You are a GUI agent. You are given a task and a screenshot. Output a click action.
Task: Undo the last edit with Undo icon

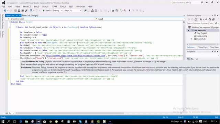pyautogui.click(x=31, y=11)
